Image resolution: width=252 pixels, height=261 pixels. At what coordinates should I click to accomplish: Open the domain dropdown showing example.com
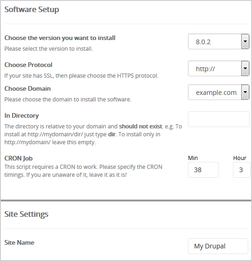[x=219, y=92]
